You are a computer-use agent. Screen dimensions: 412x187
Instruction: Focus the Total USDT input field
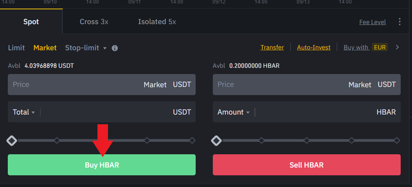pyautogui.click(x=105, y=112)
